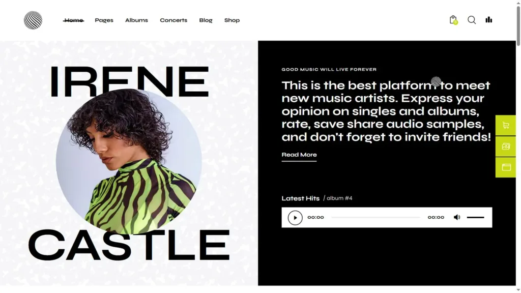Open the Home menu item

(x=73, y=20)
